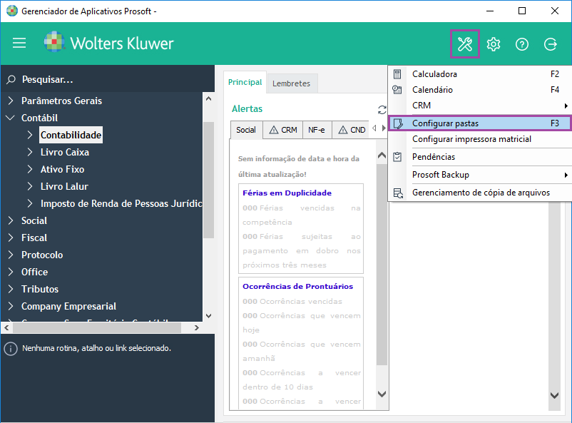Click the warning icon on CRM tab

coord(274,130)
